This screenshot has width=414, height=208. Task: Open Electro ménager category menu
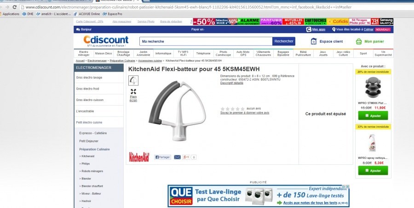[84, 54]
